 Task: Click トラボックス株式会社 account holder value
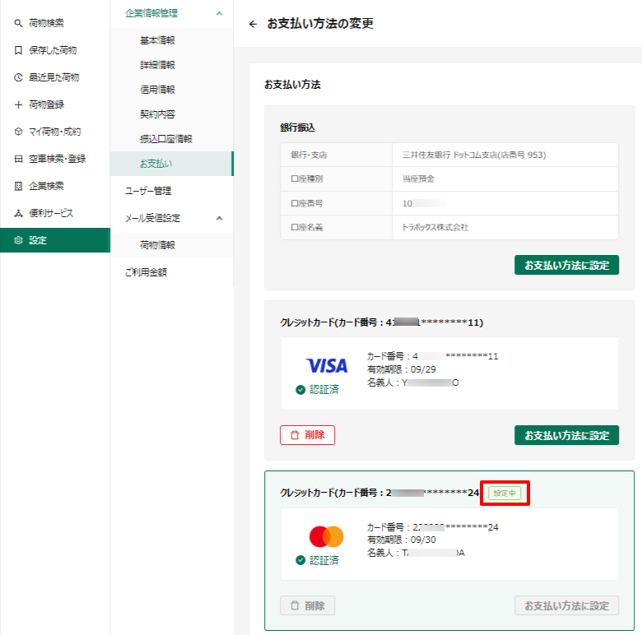435,228
